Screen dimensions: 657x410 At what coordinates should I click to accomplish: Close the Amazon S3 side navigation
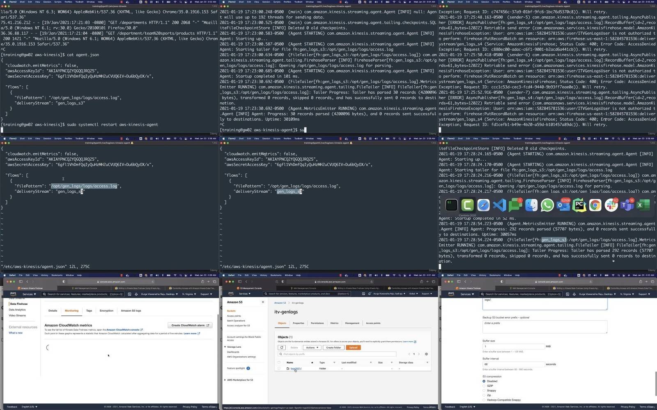263,302
